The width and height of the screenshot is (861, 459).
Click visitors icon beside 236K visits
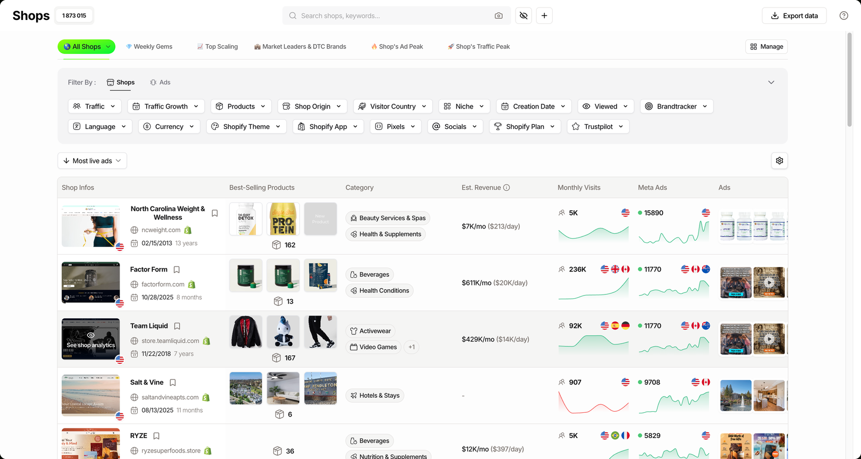tap(562, 269)
